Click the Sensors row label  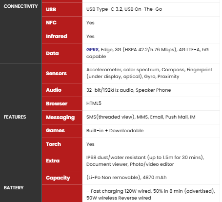(62, 73)
